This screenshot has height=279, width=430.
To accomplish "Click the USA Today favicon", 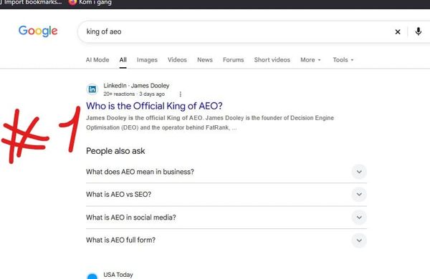I will [x=92, y=276].
